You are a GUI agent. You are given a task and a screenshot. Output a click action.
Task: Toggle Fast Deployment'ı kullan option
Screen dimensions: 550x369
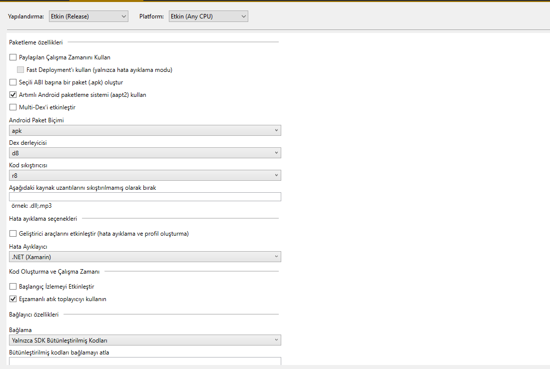20,69
